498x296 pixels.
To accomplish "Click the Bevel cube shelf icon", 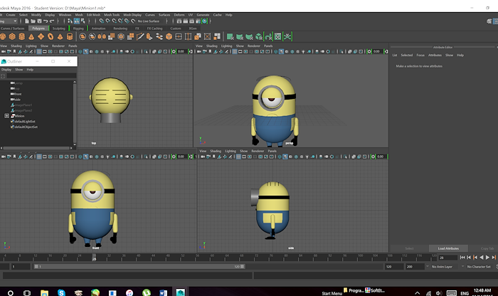I will coord(169,36).
